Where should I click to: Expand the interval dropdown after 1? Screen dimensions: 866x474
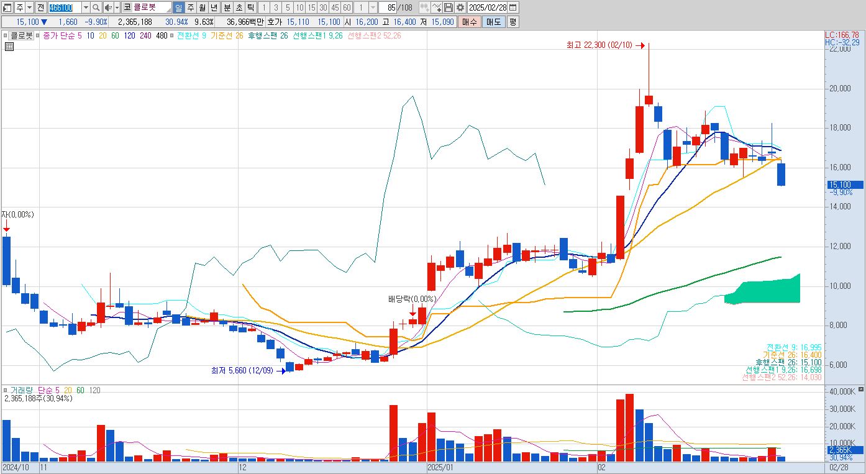pos(373,7)
